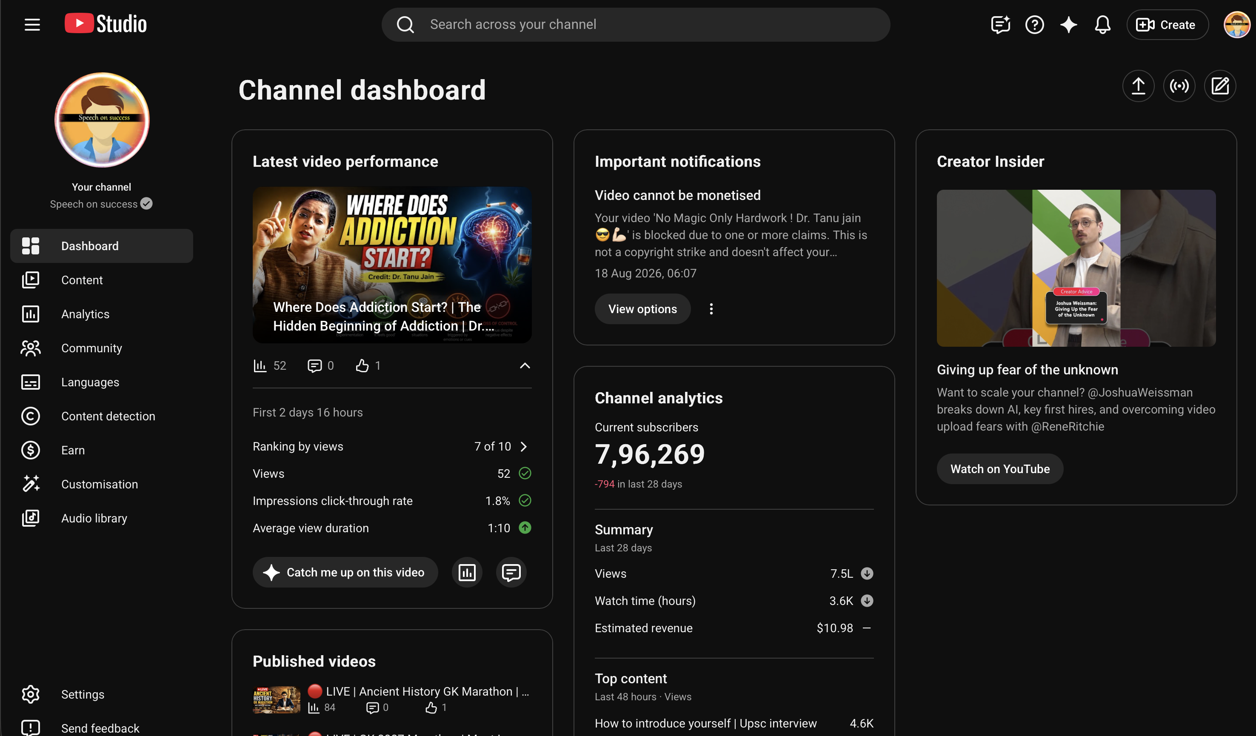Click the green check beside Views 52
Viewport: 1256px width, 736px height.
point(525,474)
